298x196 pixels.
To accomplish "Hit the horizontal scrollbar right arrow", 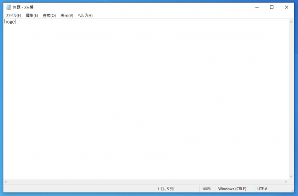I will tap(286, 182).
